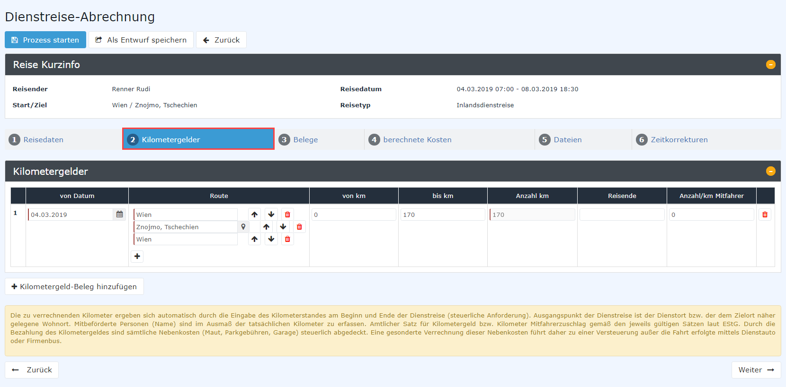Image resolution: width=786 pixels, height=387 pixels.
Task: Click Kilometergeld-Beleg hinzufügen button
Action: point(74,286)
